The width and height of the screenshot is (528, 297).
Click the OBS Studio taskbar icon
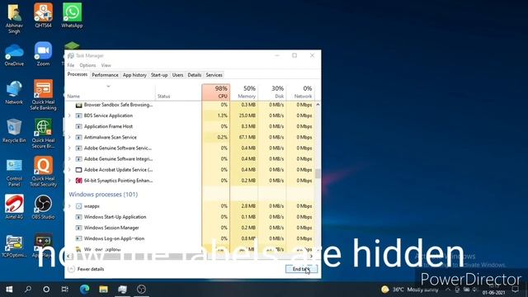[141, 290]
